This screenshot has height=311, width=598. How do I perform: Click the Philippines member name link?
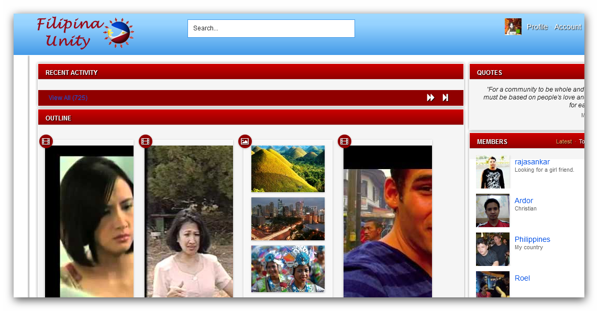point(532,239)
